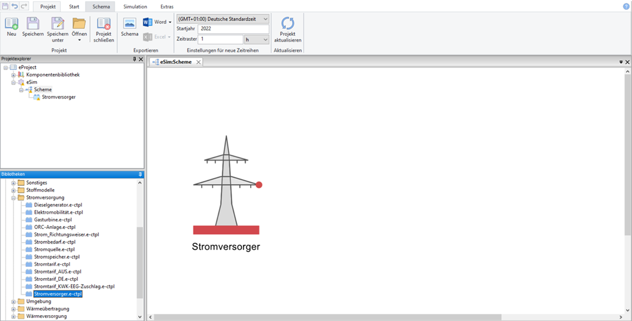The image size is (632, 321).
Task: Export Schema image icon
Action: click(130, 23)
